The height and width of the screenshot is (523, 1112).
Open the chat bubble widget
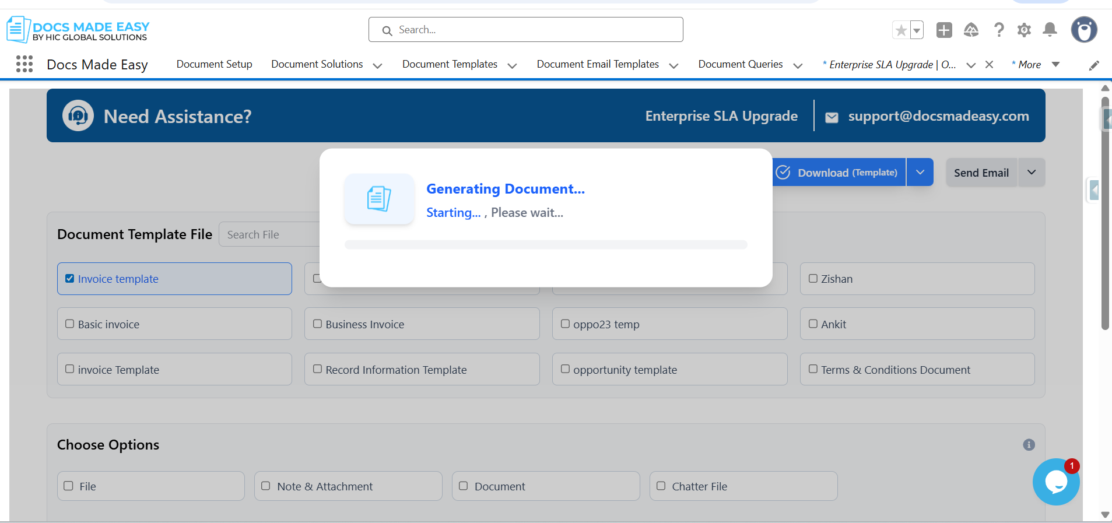coord(1055,482)
